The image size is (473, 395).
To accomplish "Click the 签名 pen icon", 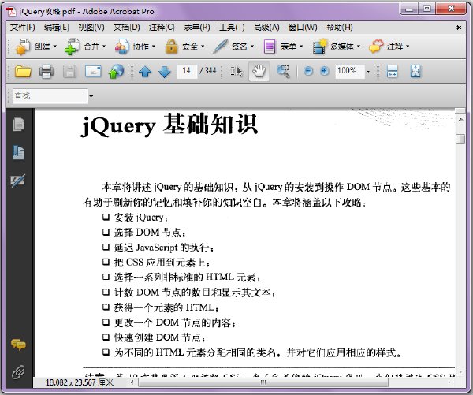I will tap(220, 47).
